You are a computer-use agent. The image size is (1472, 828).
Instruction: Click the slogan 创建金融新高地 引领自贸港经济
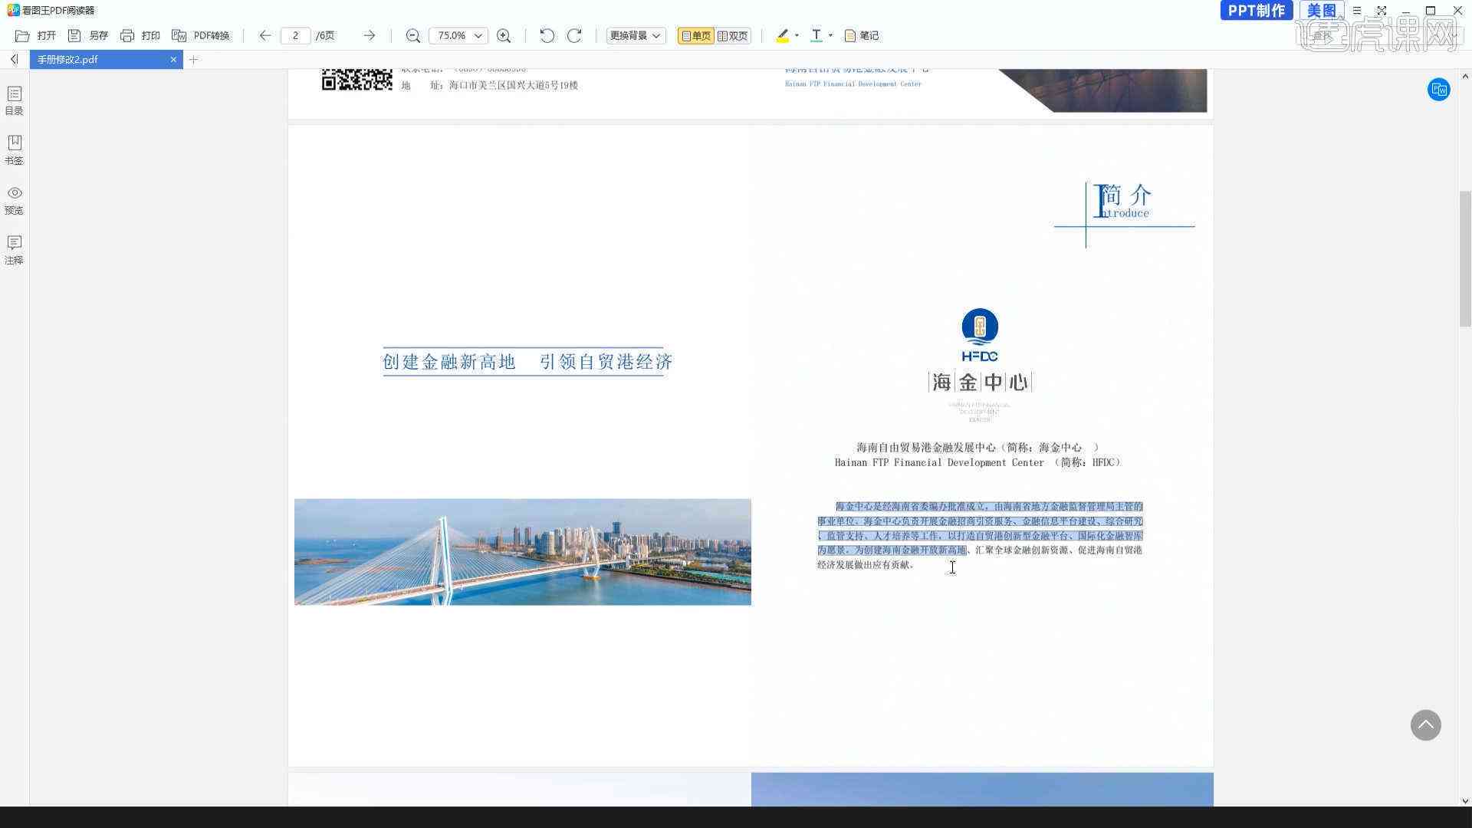click(527, 362)
